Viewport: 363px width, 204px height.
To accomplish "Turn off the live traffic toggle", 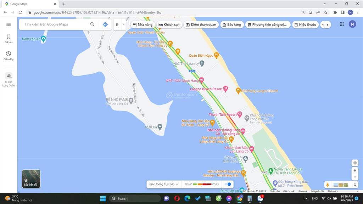I will tap(228, 184).
